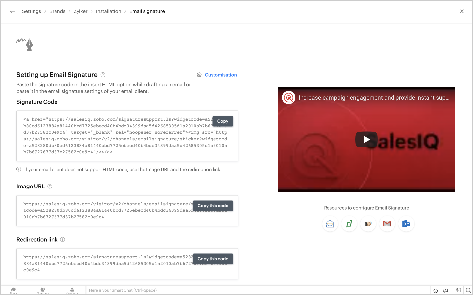The height and width of the screenshot is (295, 473).
Task: Click the help icon beside Setting up Email Signature
Action: pos(103,75)
